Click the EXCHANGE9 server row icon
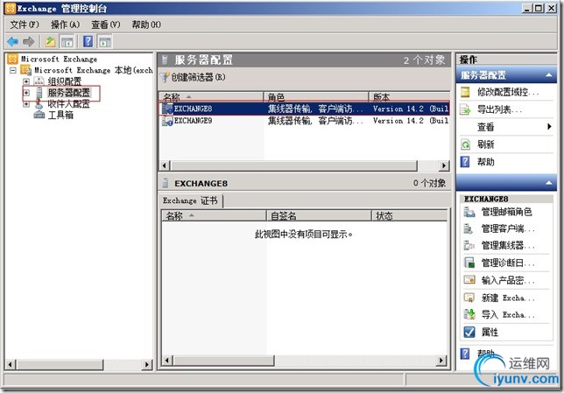The height and width of the screenshot is (393, 564). pyautogui.click(x=167, y=121)
